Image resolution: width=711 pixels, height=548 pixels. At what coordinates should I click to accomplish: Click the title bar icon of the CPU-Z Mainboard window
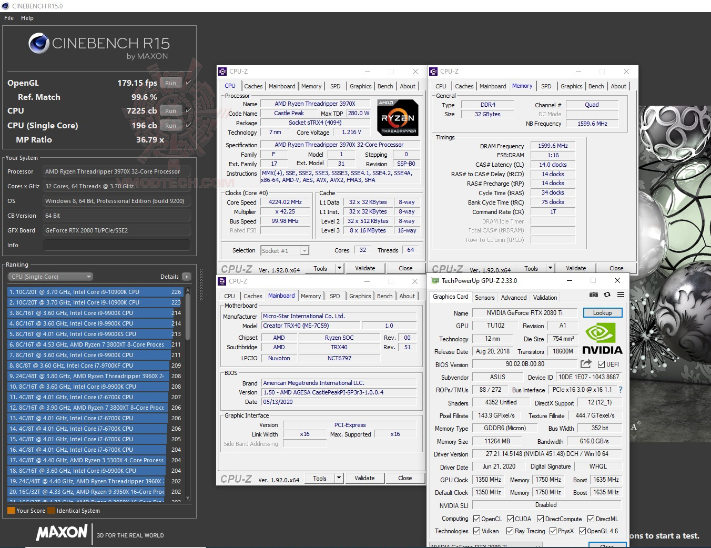(223, 281)
